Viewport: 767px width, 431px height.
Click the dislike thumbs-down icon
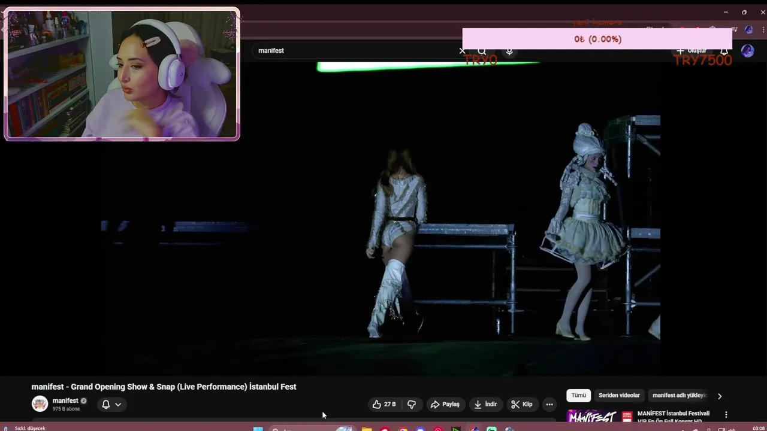[412, 404]
